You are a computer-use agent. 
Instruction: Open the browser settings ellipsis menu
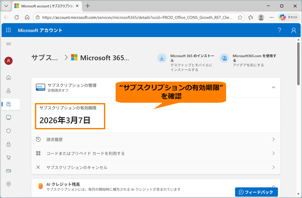(x=271, y=18)
